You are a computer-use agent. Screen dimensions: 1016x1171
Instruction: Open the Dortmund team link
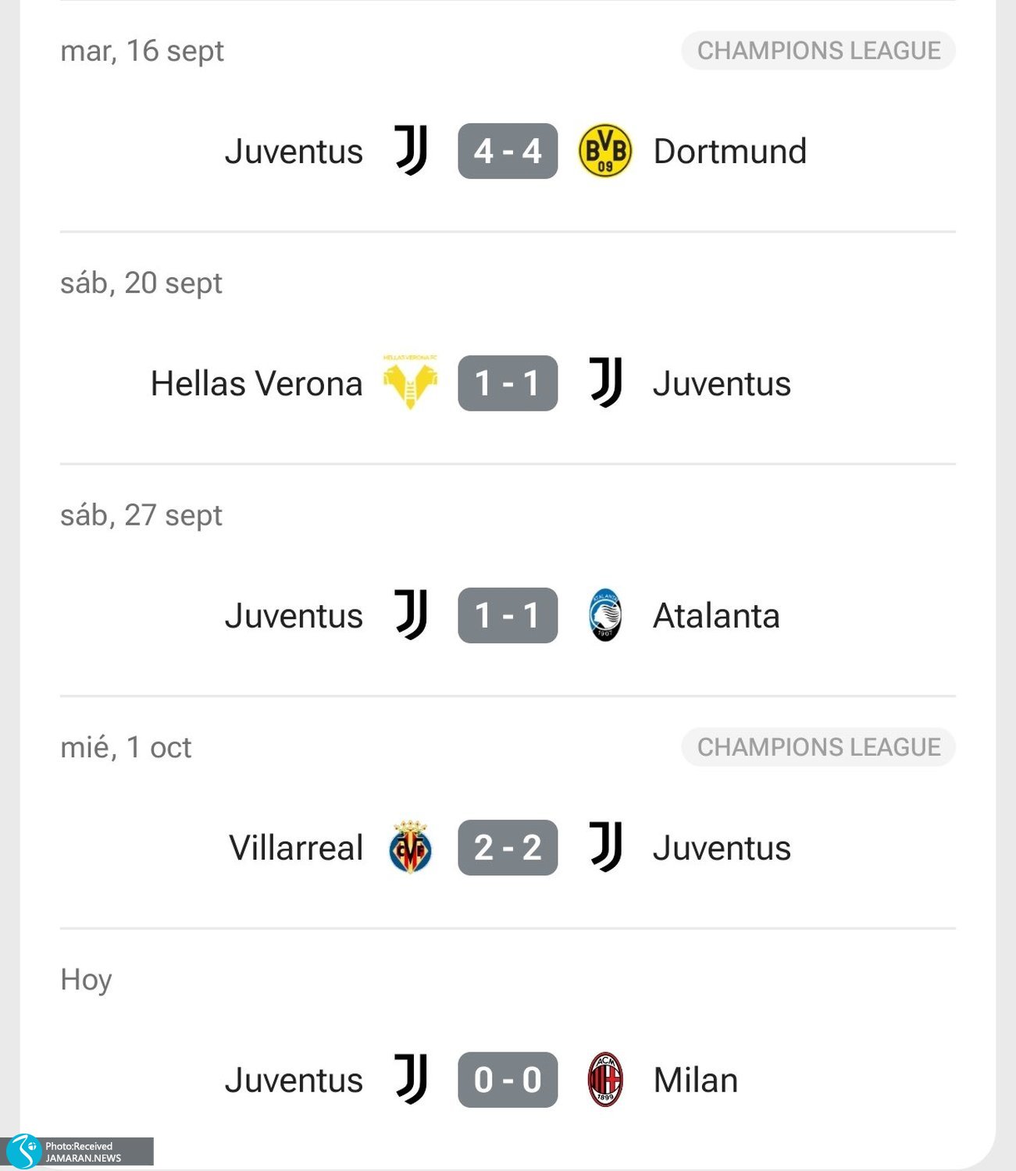pos(729,151)
